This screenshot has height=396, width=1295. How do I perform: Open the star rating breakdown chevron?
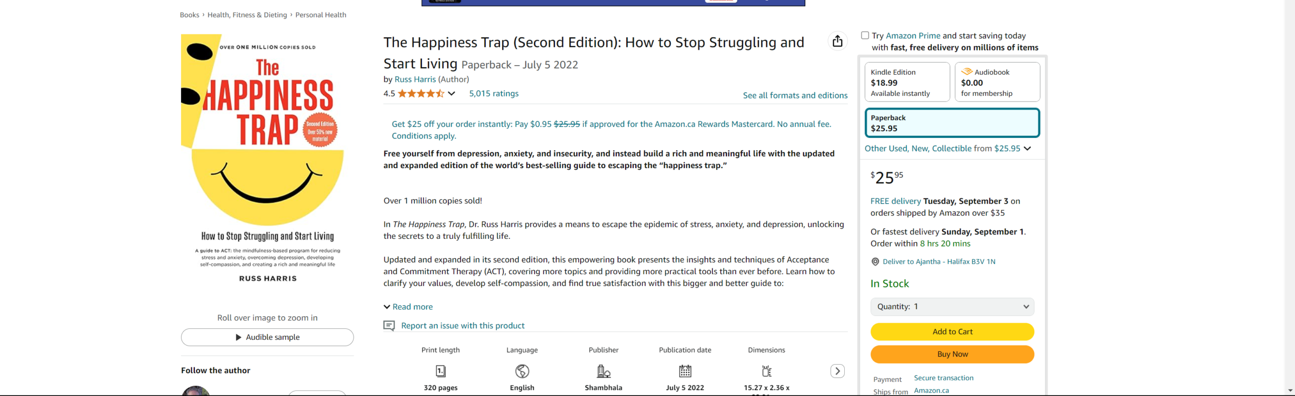click(452, 93)
